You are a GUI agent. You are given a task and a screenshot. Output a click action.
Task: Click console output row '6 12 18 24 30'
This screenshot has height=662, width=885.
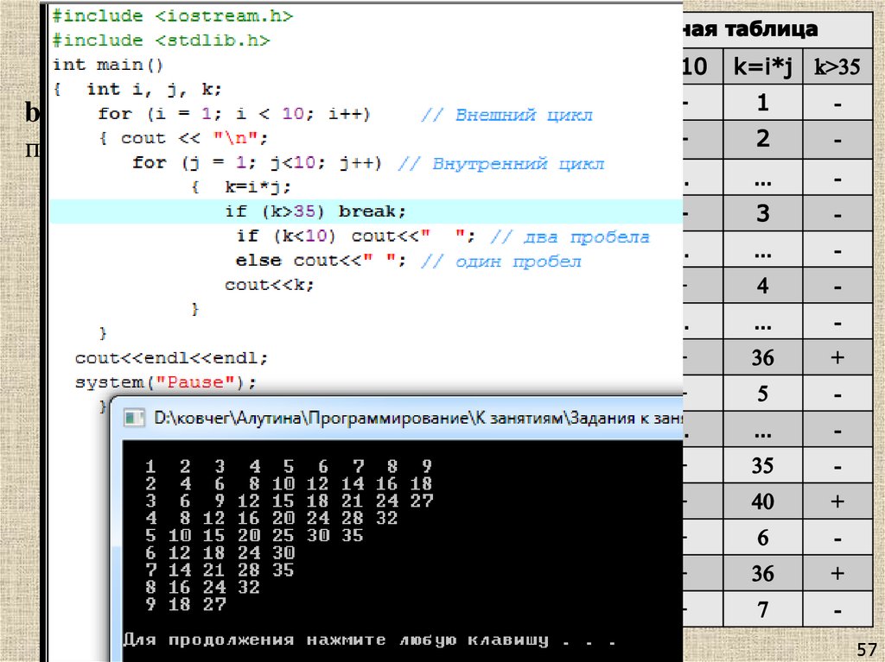click(x=220, y=552)
